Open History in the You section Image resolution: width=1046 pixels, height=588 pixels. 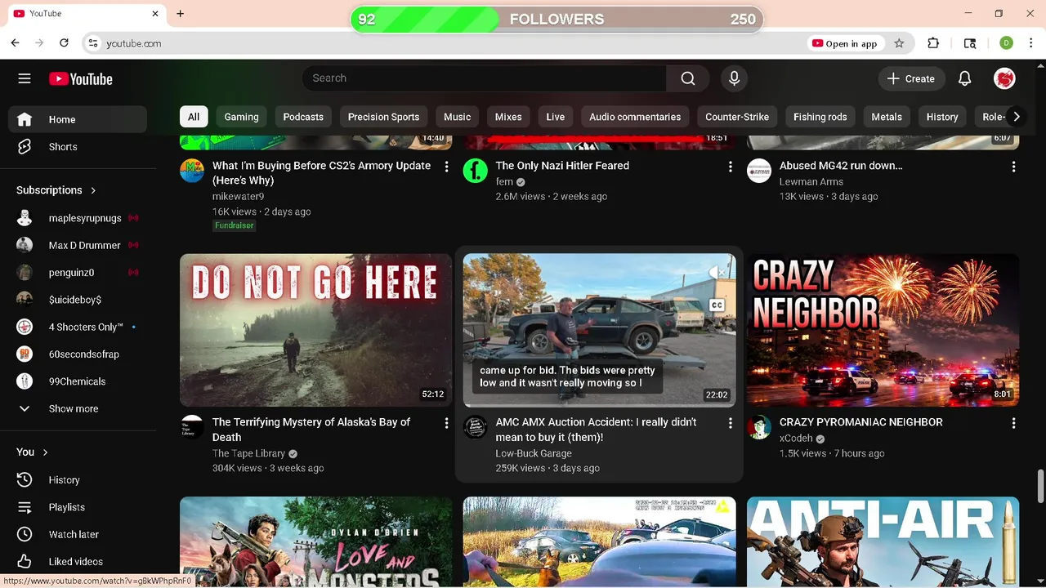[78, 480]
